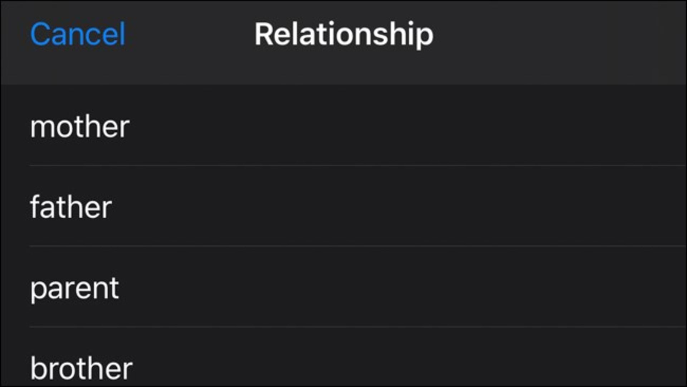The height and width of the screenshot is (387, 687).
Task: Choose father as the relationship
Action: pos(343,206)
